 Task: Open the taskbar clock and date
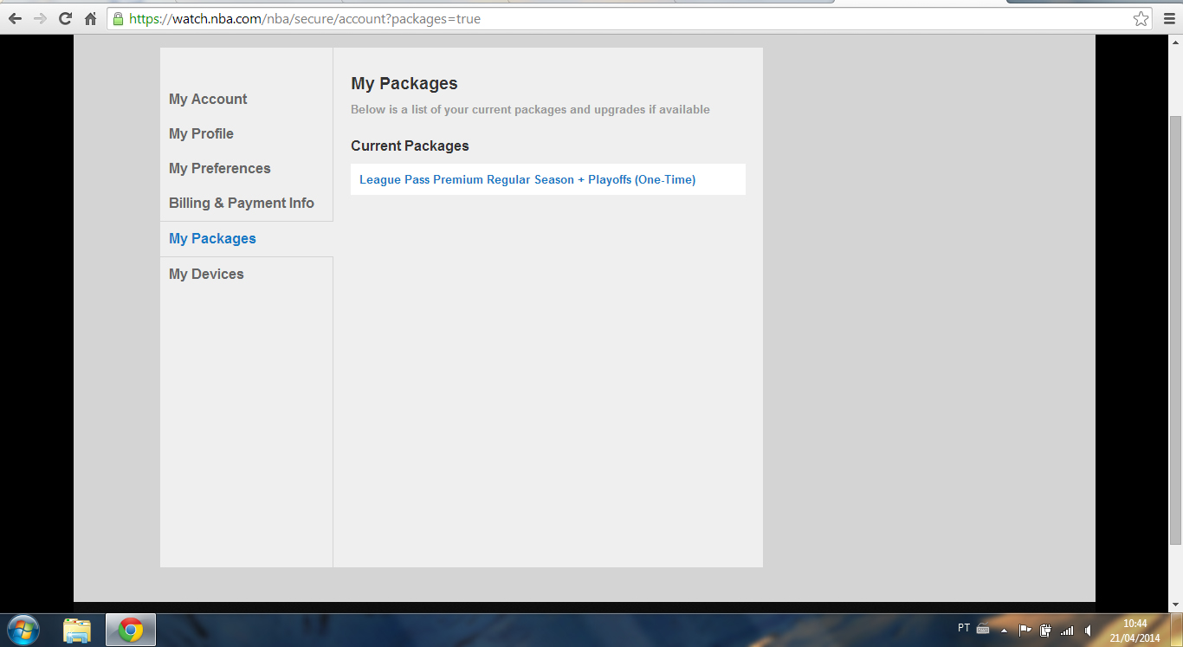click(x=1135, y=630)
